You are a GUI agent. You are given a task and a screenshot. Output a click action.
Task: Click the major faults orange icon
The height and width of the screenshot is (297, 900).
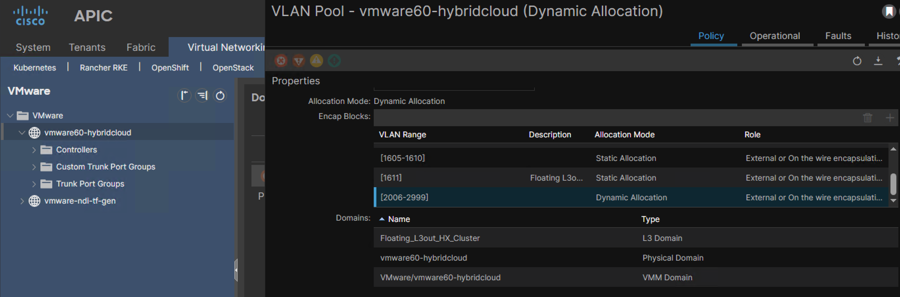tap(299, 61)
